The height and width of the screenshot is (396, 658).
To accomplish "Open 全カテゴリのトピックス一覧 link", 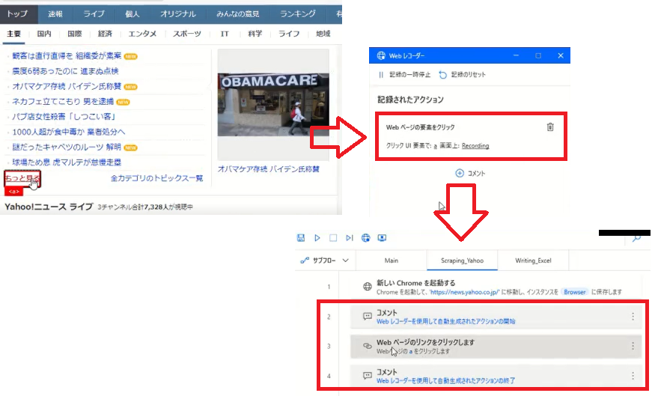I will point(157,178).
